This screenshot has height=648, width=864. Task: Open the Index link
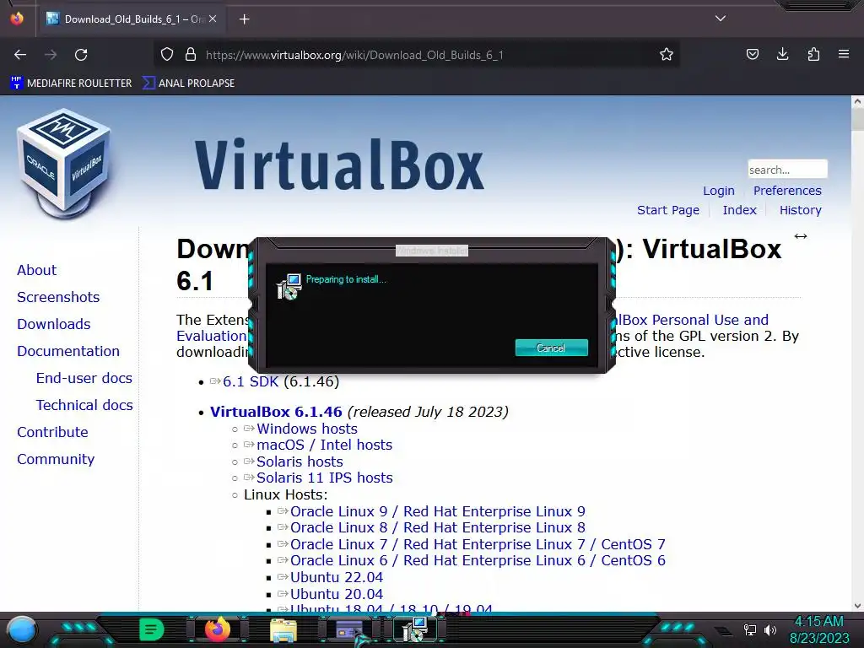click(739, 210)
